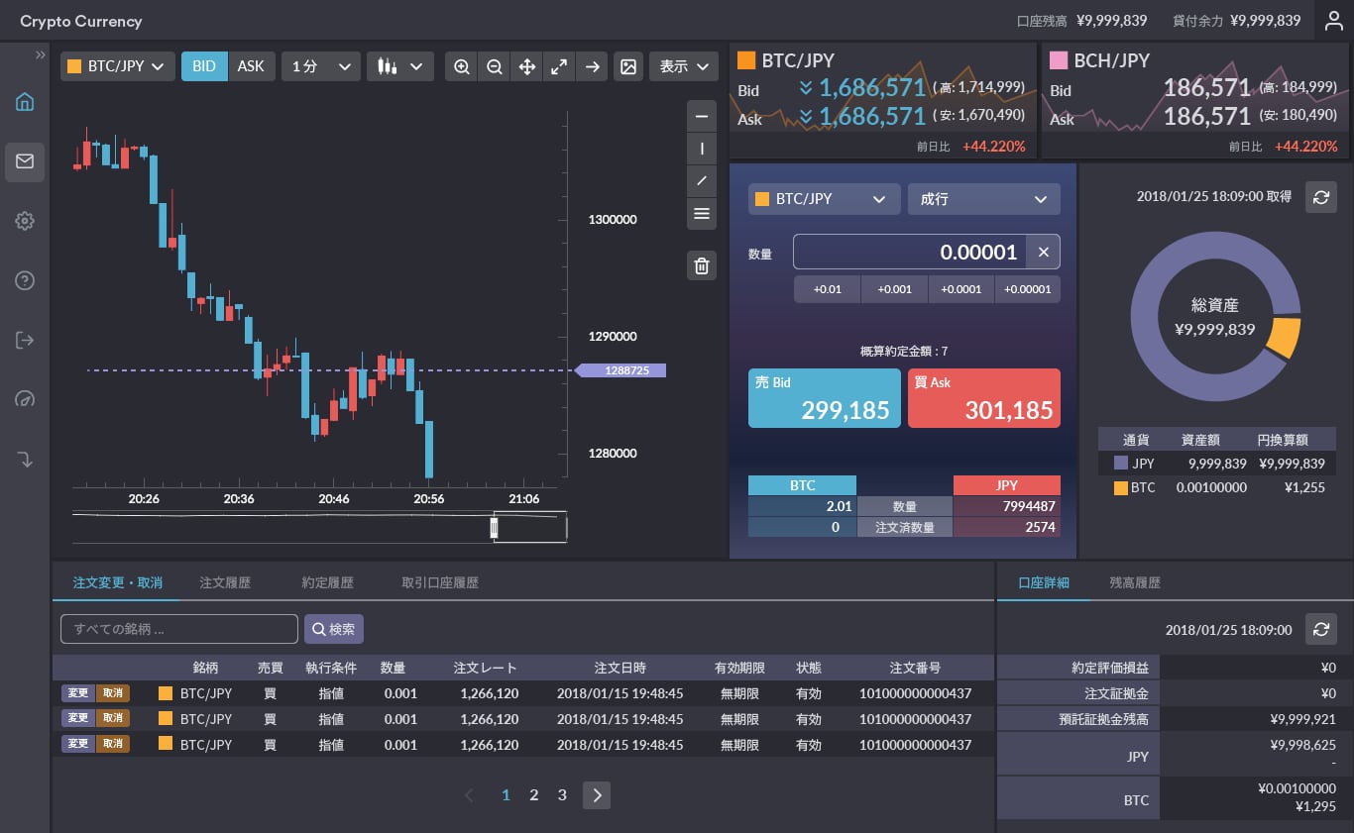The height and width of the screenshot is (833, 1354).
Task: Open the mail icon in sidebar
Action: (25, 161)
